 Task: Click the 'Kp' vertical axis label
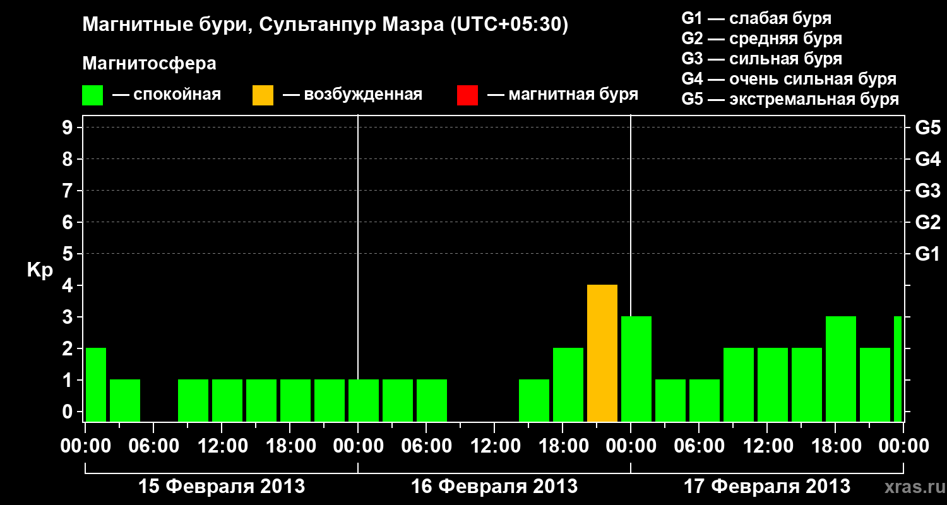point(40,270)
